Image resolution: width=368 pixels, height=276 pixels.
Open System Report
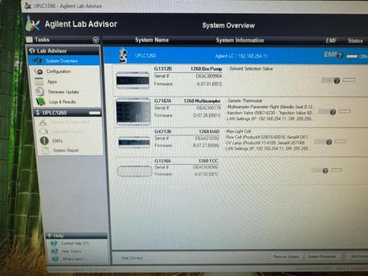tap(66, 150)
